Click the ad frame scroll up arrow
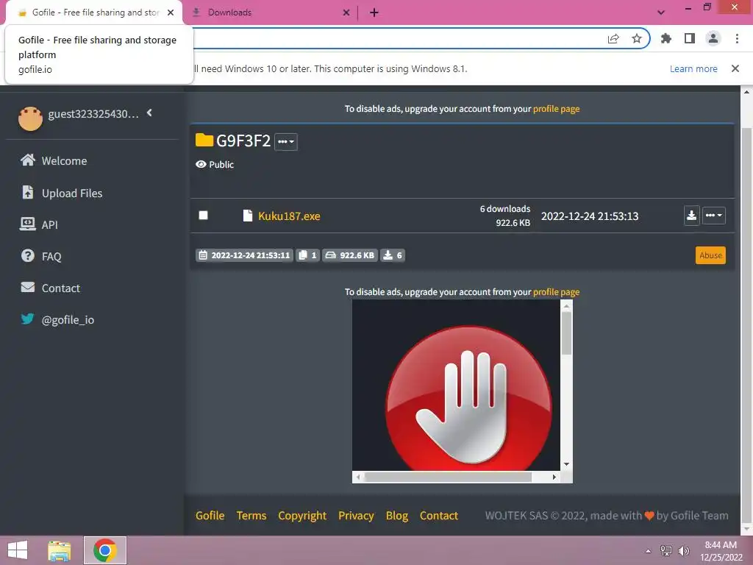 [566, 305]
